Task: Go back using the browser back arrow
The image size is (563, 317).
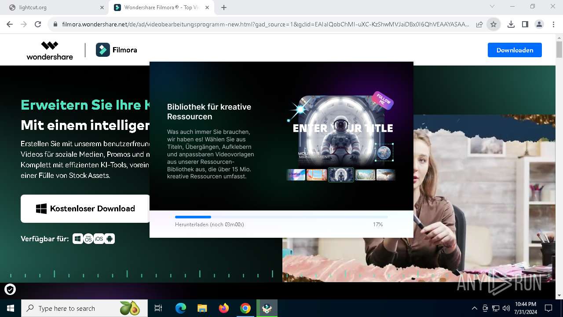Action: coord(10,25)
